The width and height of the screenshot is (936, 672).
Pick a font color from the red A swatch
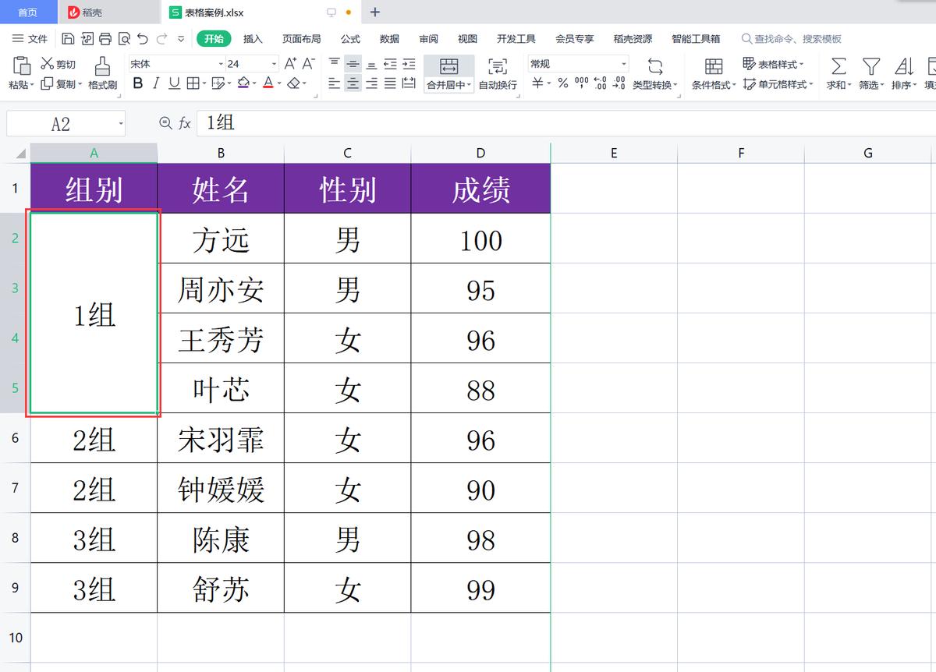[x=268, y=83]
